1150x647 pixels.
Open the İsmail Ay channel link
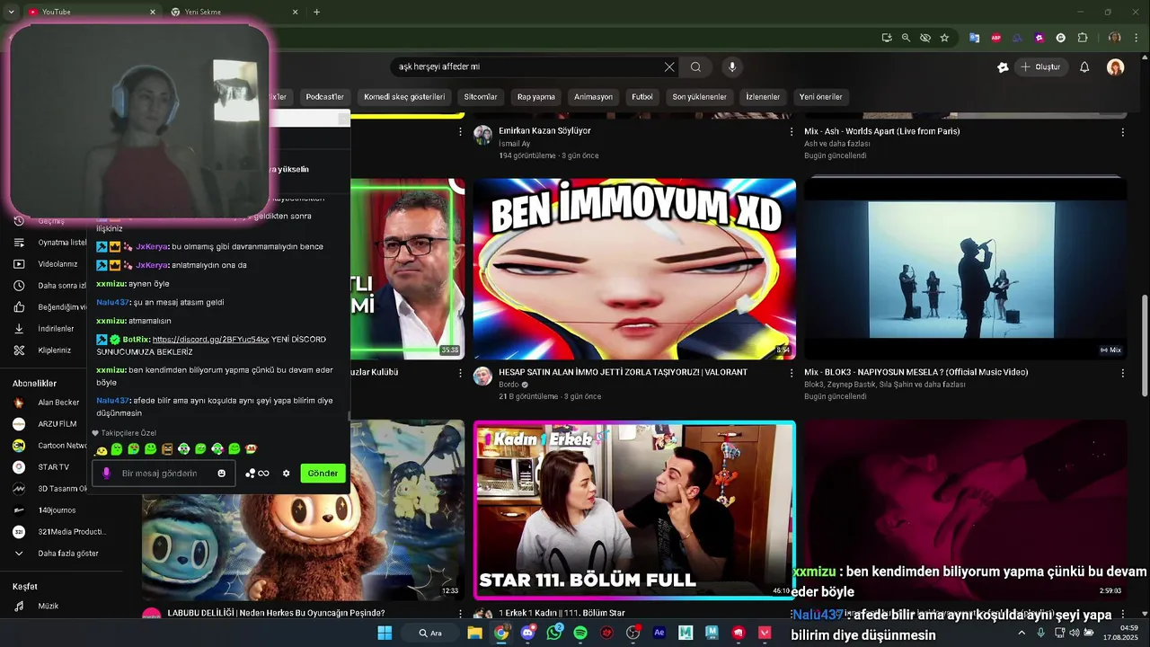(x=515, y=144)
